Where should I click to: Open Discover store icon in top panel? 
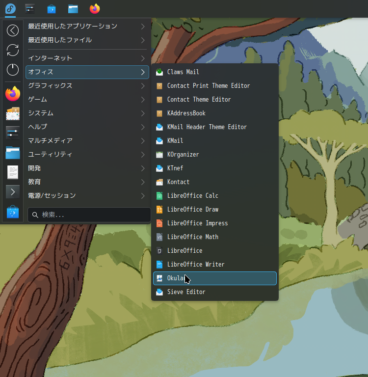52,9
